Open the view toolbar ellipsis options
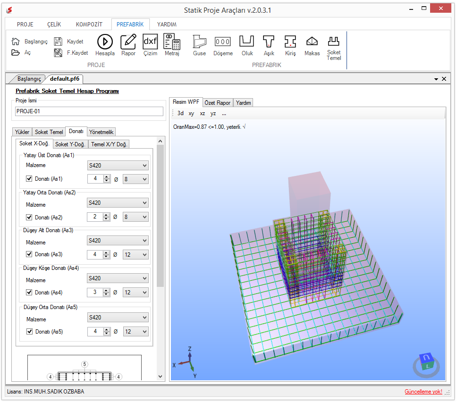Screen dimensions: 457x402 (224, 114)
